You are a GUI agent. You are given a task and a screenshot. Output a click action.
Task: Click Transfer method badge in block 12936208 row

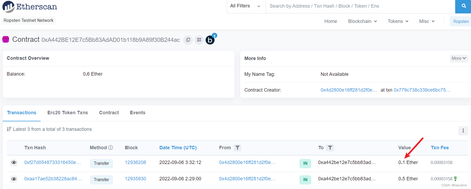[101, 163]
